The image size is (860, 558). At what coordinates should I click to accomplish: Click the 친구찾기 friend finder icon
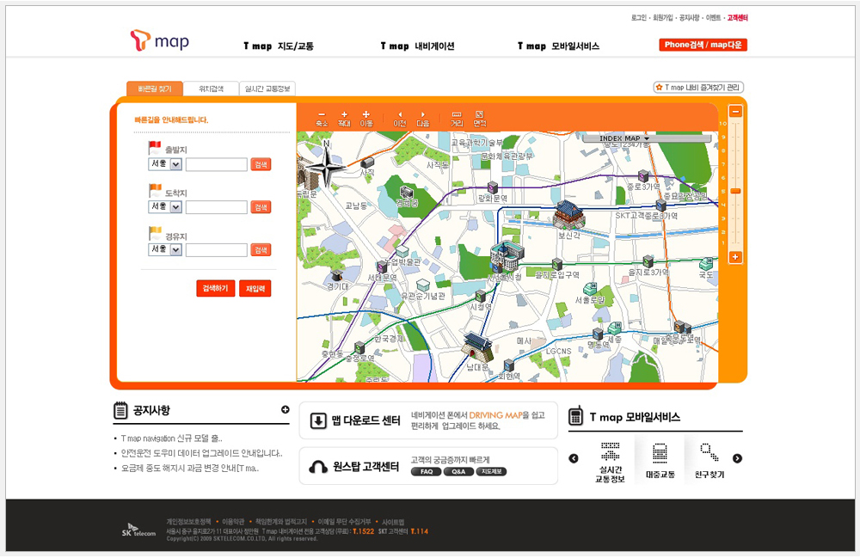[709, 460]
